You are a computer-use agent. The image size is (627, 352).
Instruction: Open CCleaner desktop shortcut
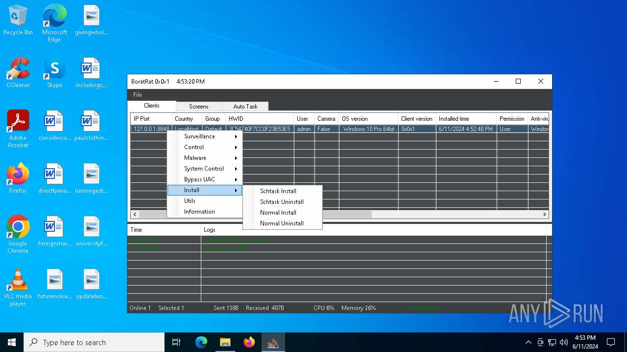point(18,73)
